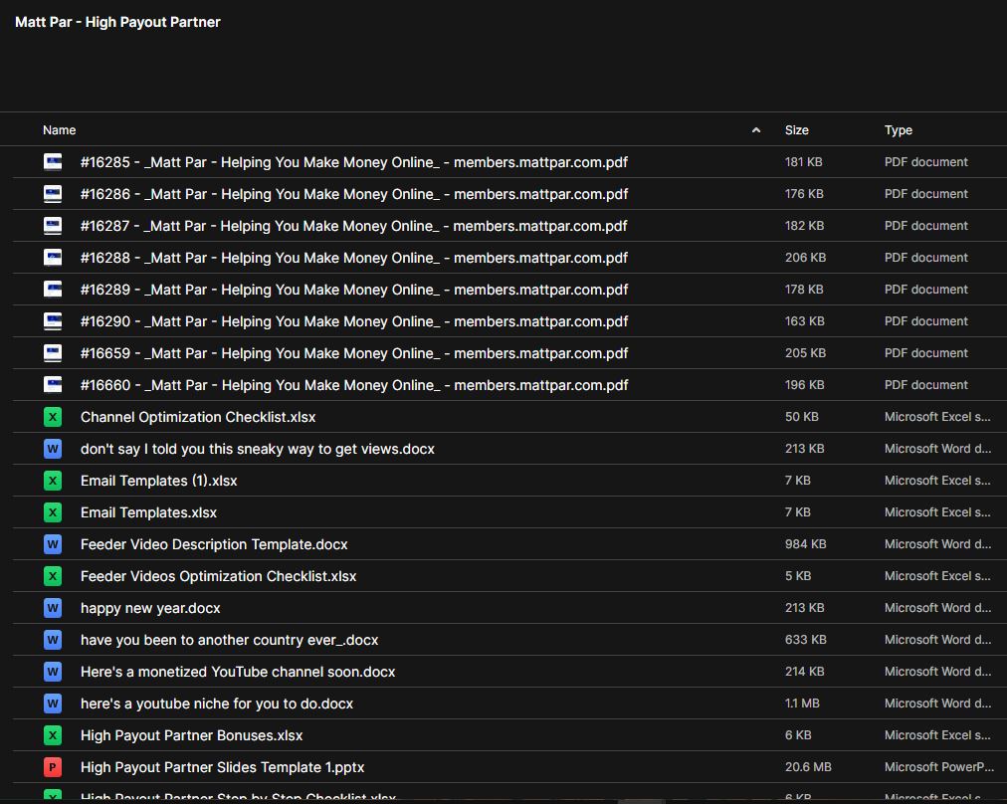Click PowerPoint icon for Slides Template 1.pptx

point(53,767)
